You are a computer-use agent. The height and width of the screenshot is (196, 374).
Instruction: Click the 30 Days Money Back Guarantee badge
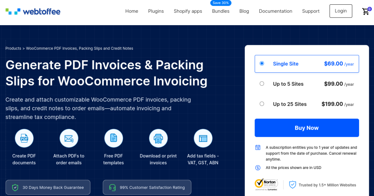pyautogui.click(x=48, y=187)
